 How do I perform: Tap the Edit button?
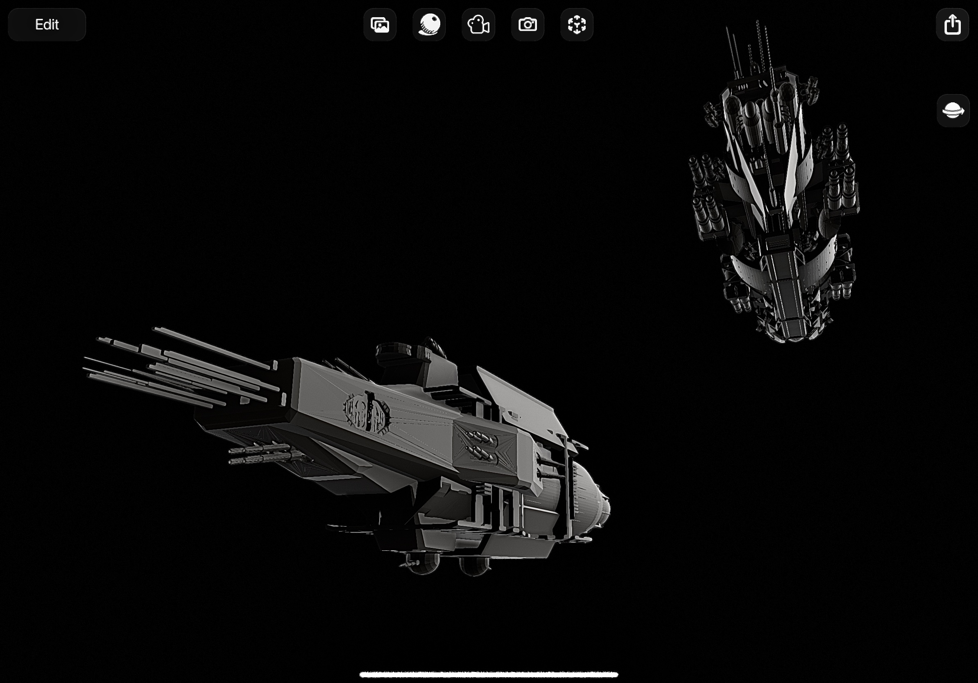47,25
